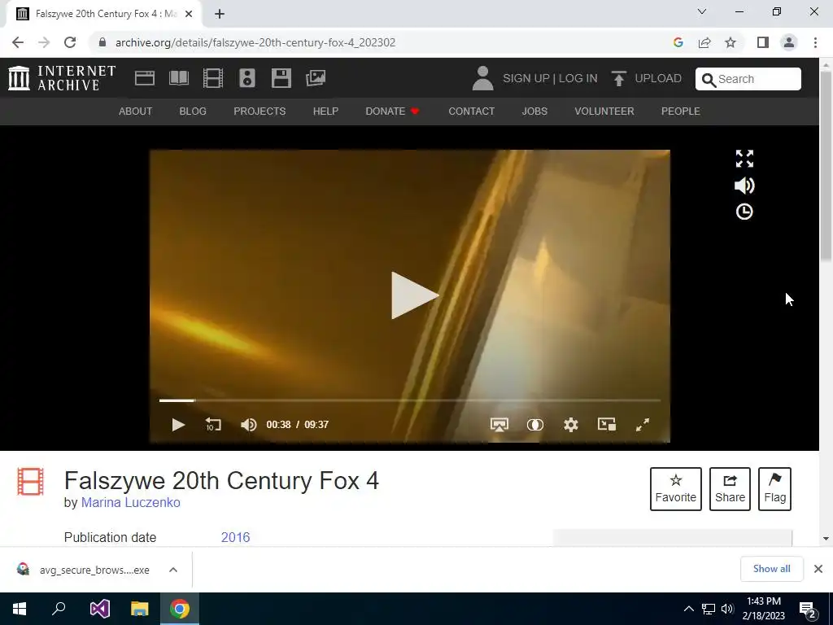Viewport: 833px width, 625px height.
Task: Select the Falszywe 20th Century Fox 4 tab
Action: pyautogui.click(x=104, y=14)
